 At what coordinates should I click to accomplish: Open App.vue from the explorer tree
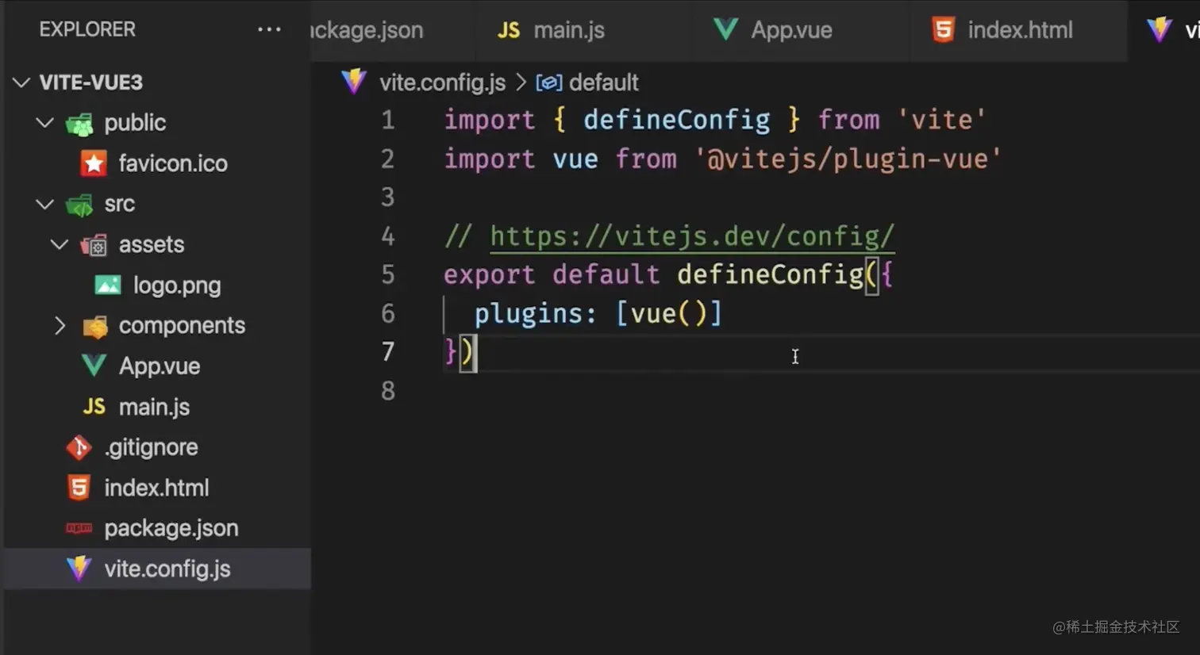tap(160, 366)
